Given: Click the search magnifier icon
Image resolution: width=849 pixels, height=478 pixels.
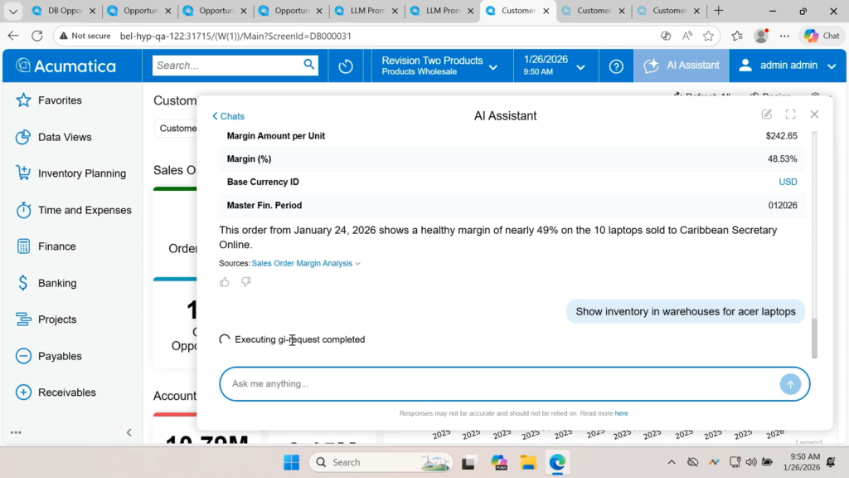Looking at the screenshot, I should click(x=309, y=65).
